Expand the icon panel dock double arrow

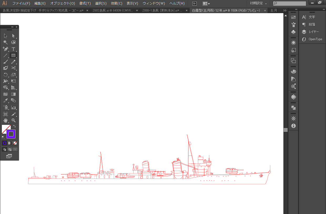click(x=296, y=9)
